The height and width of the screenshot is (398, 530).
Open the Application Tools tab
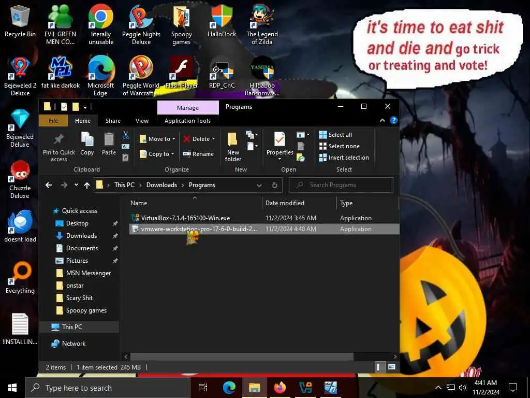click(x=187, y=121)
